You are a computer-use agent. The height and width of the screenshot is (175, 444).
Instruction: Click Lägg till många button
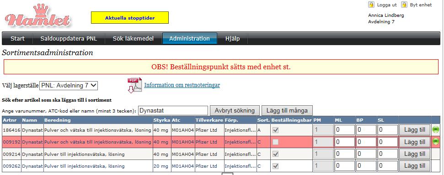click(287, 110)
